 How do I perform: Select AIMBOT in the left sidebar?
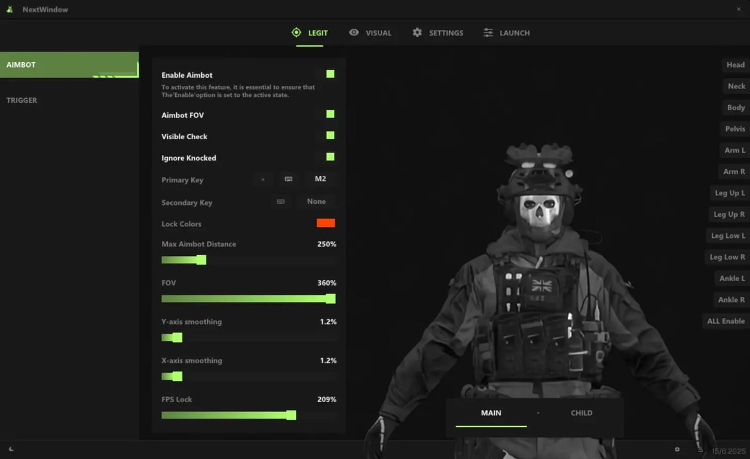coord(69,65)
